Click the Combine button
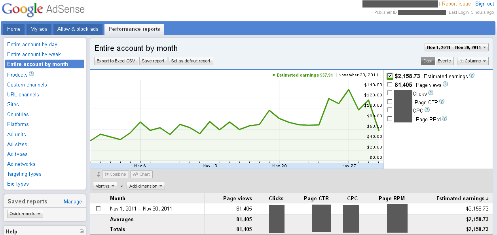The image size is (497, 235). click(115, 174)
